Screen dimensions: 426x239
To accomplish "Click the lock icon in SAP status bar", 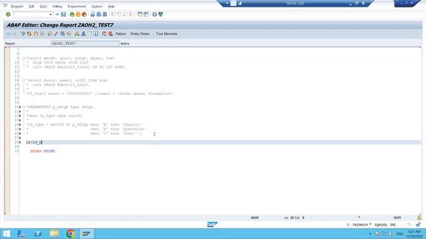I will [418, 224].
